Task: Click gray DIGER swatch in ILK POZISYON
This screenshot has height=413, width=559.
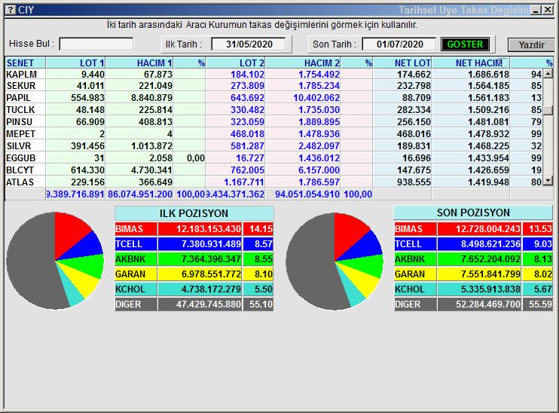Action: coord(136,304)
